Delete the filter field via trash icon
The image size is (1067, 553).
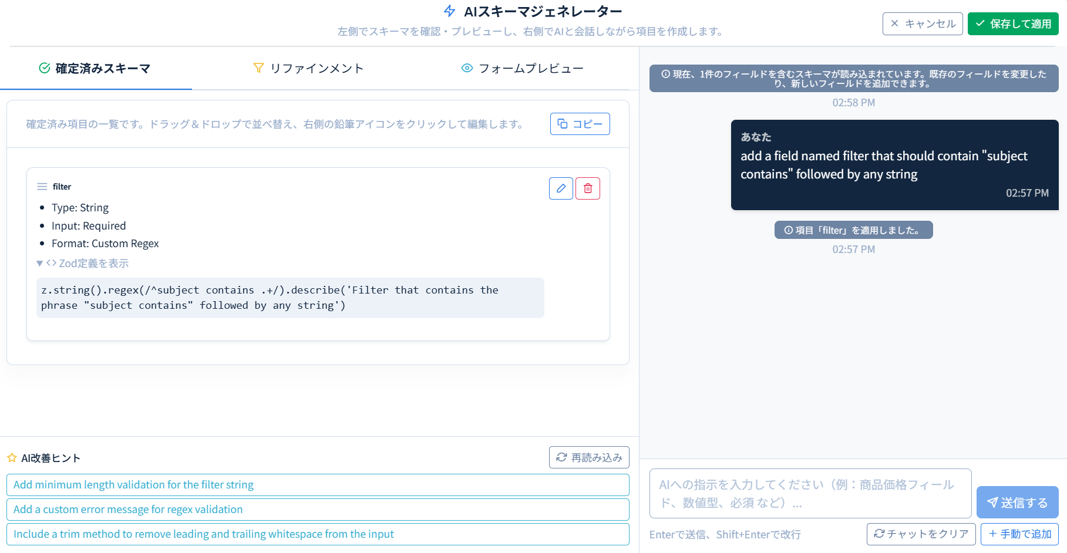(x=587, y=188)
